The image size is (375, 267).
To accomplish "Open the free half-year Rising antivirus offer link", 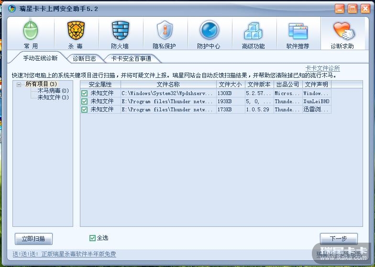I will [64, 254].
